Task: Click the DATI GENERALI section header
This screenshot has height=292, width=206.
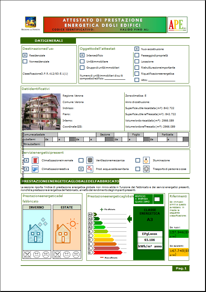Action: (49, 41)
